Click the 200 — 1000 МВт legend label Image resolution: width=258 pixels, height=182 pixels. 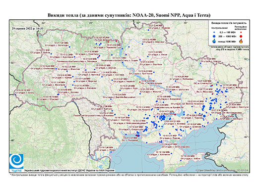point(227,36)
